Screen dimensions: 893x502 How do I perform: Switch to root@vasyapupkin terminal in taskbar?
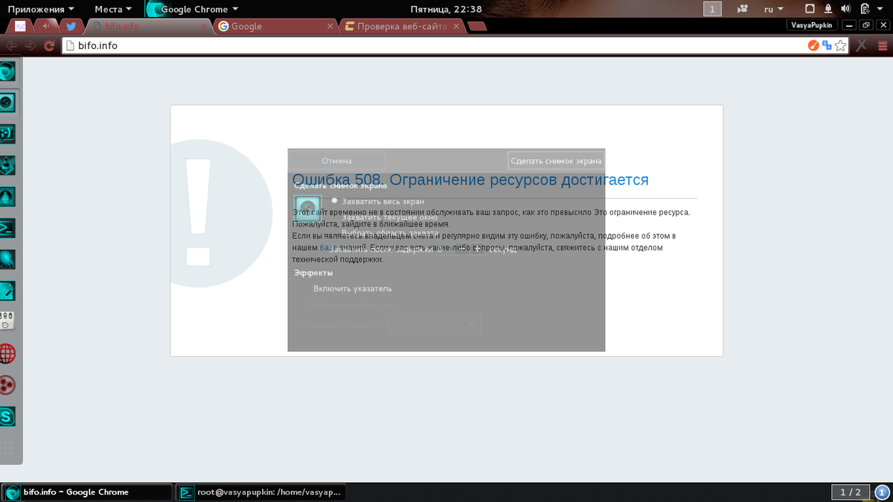pyautogui.click(x=260, y=492)
